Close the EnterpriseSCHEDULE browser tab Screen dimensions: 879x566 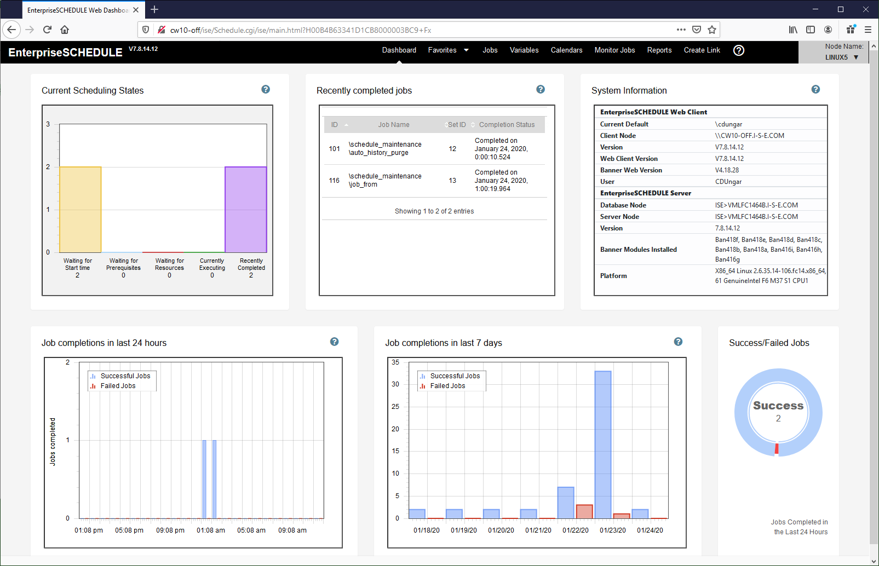(x=136, y=10)
